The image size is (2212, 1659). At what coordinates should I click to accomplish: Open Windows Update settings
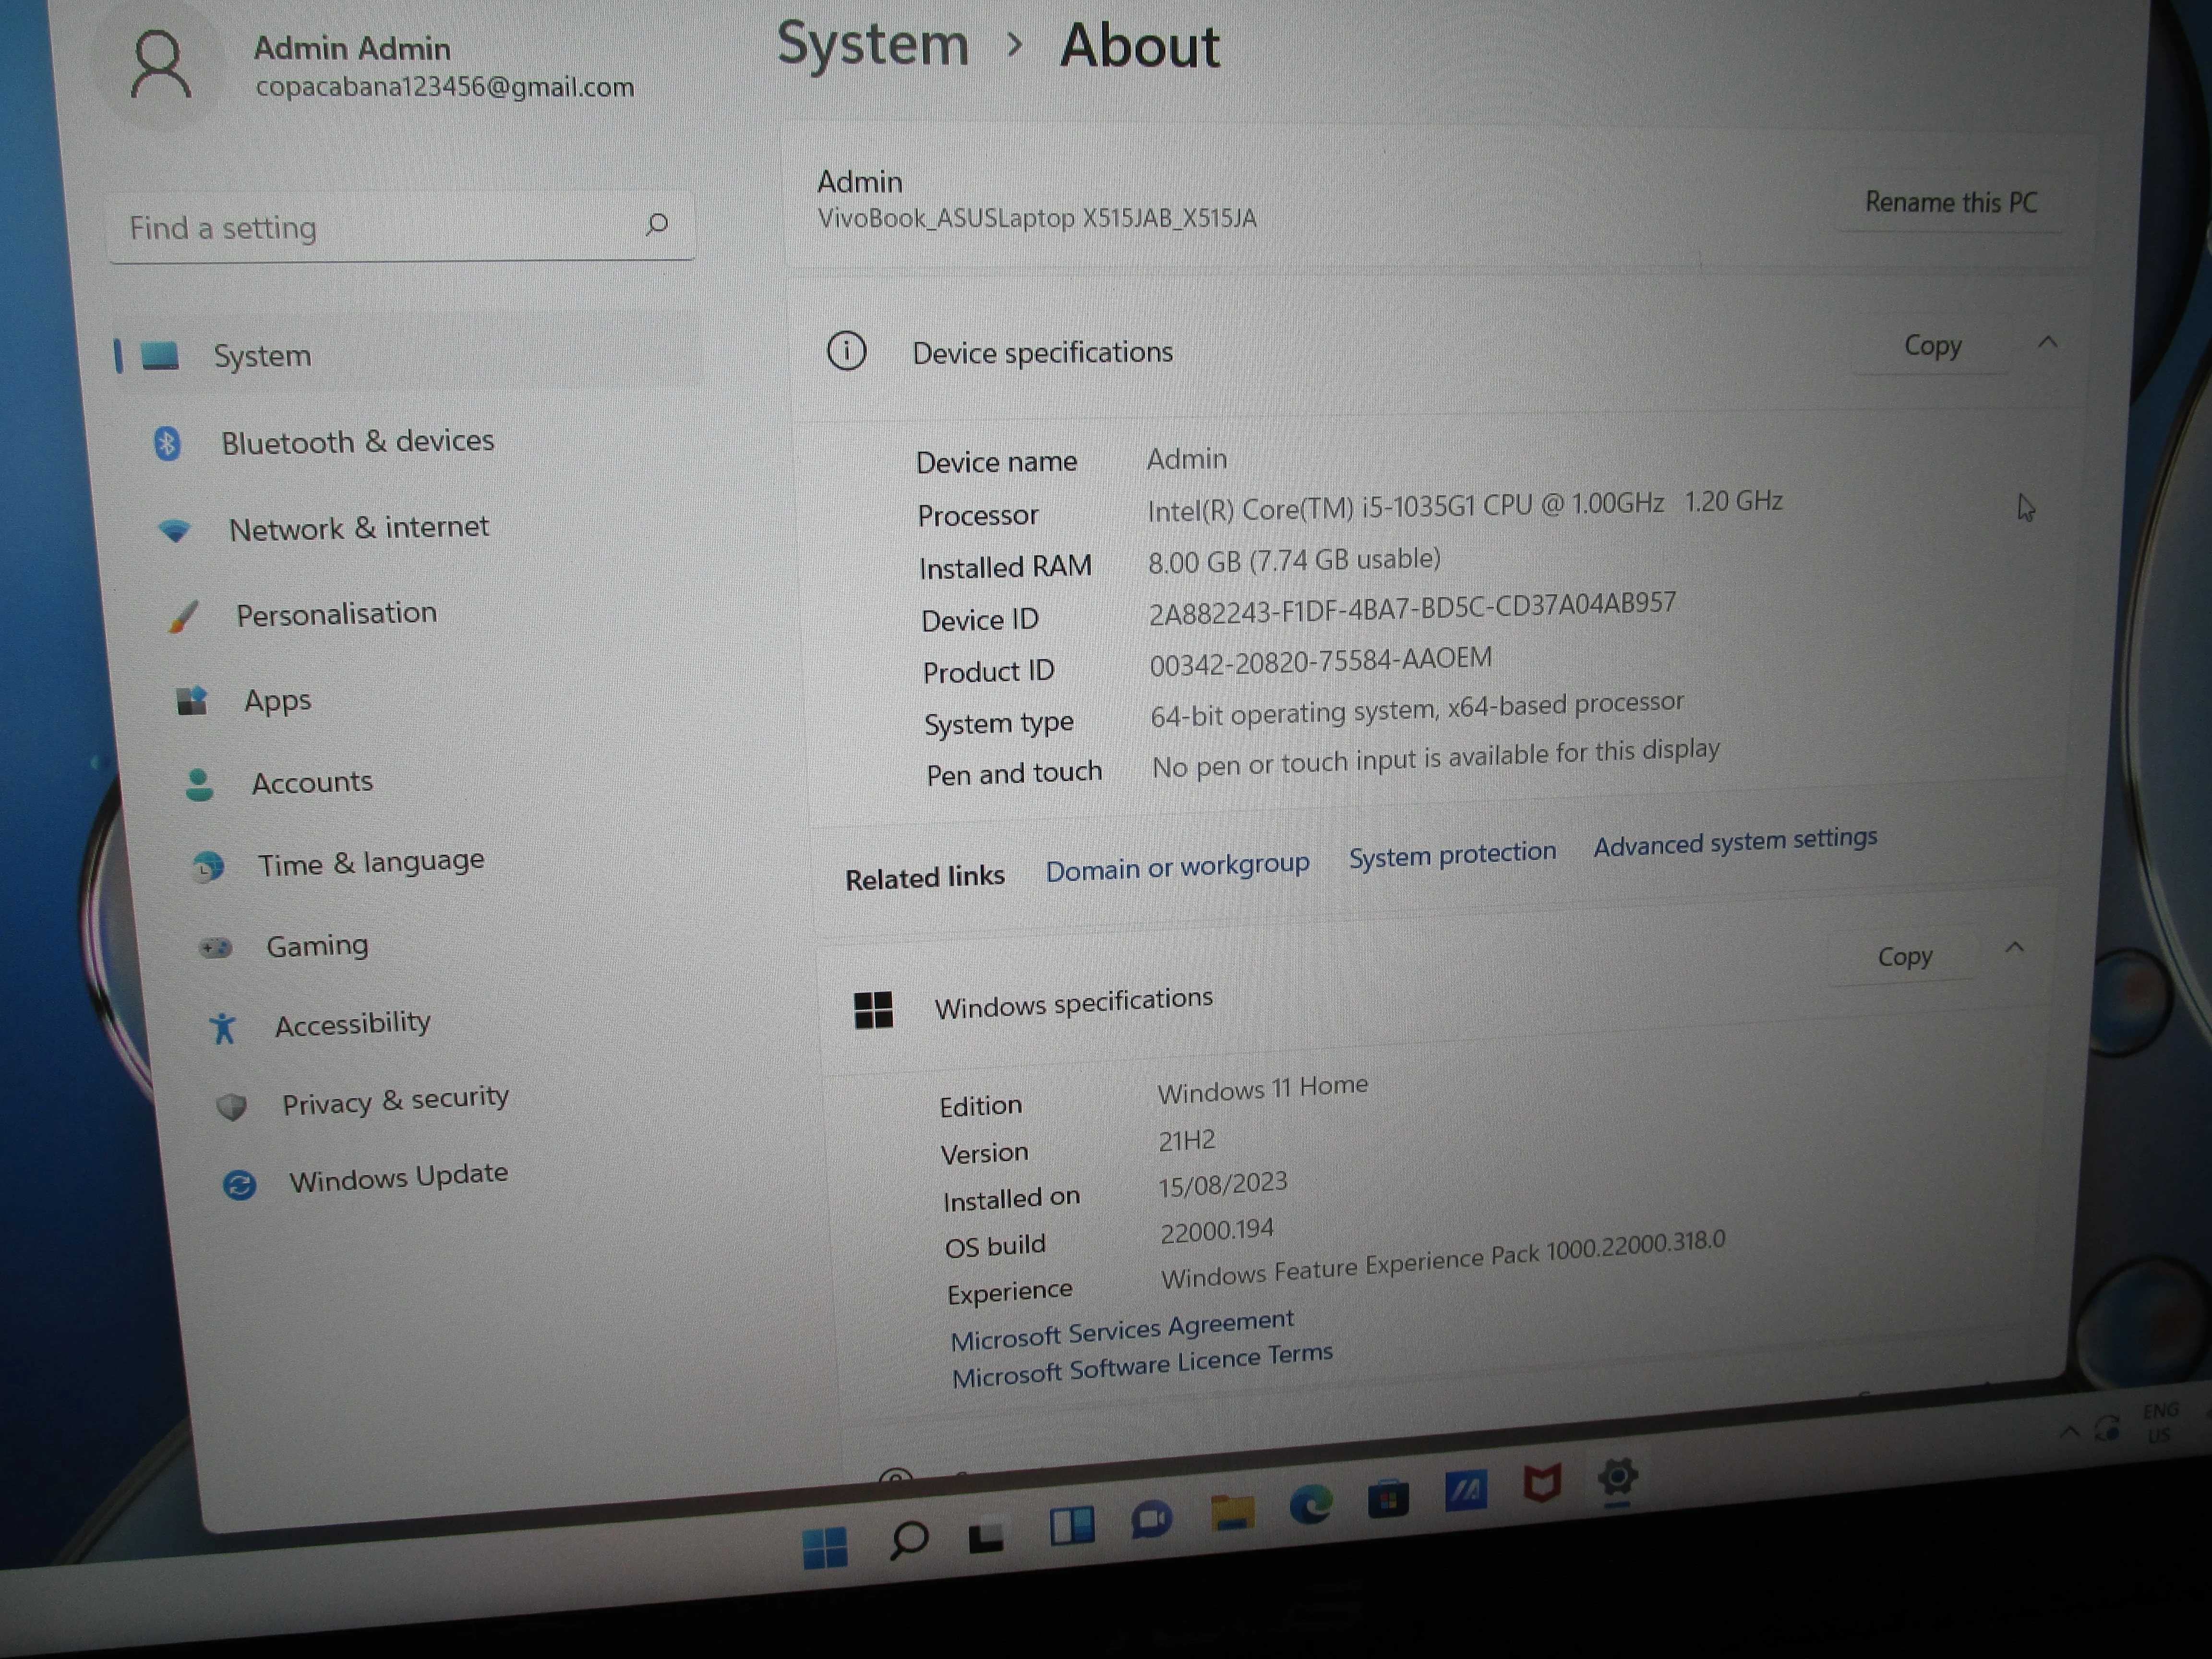398,1177
